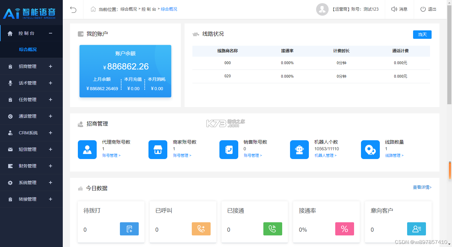Expand the 通话管理 sidebar plus

(x=51, y=116)
